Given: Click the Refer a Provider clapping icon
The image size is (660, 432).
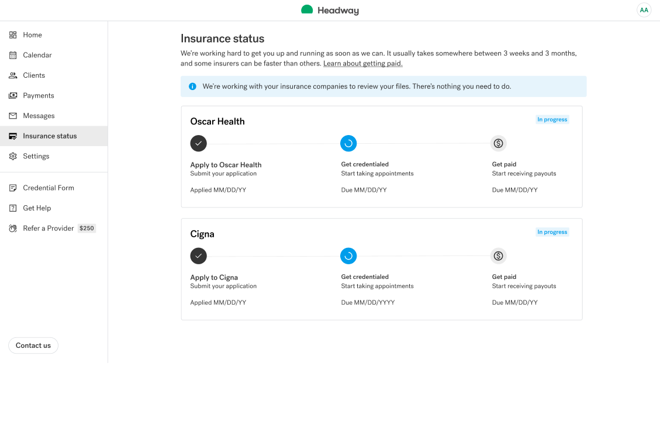Looking at the screenshot, I should coord(13,228).
